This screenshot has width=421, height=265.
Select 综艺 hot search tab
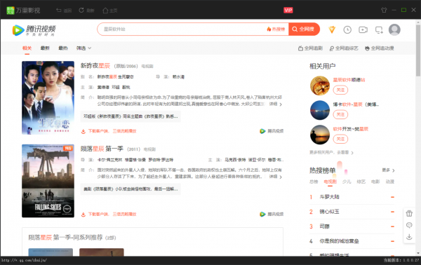(361, 182)
